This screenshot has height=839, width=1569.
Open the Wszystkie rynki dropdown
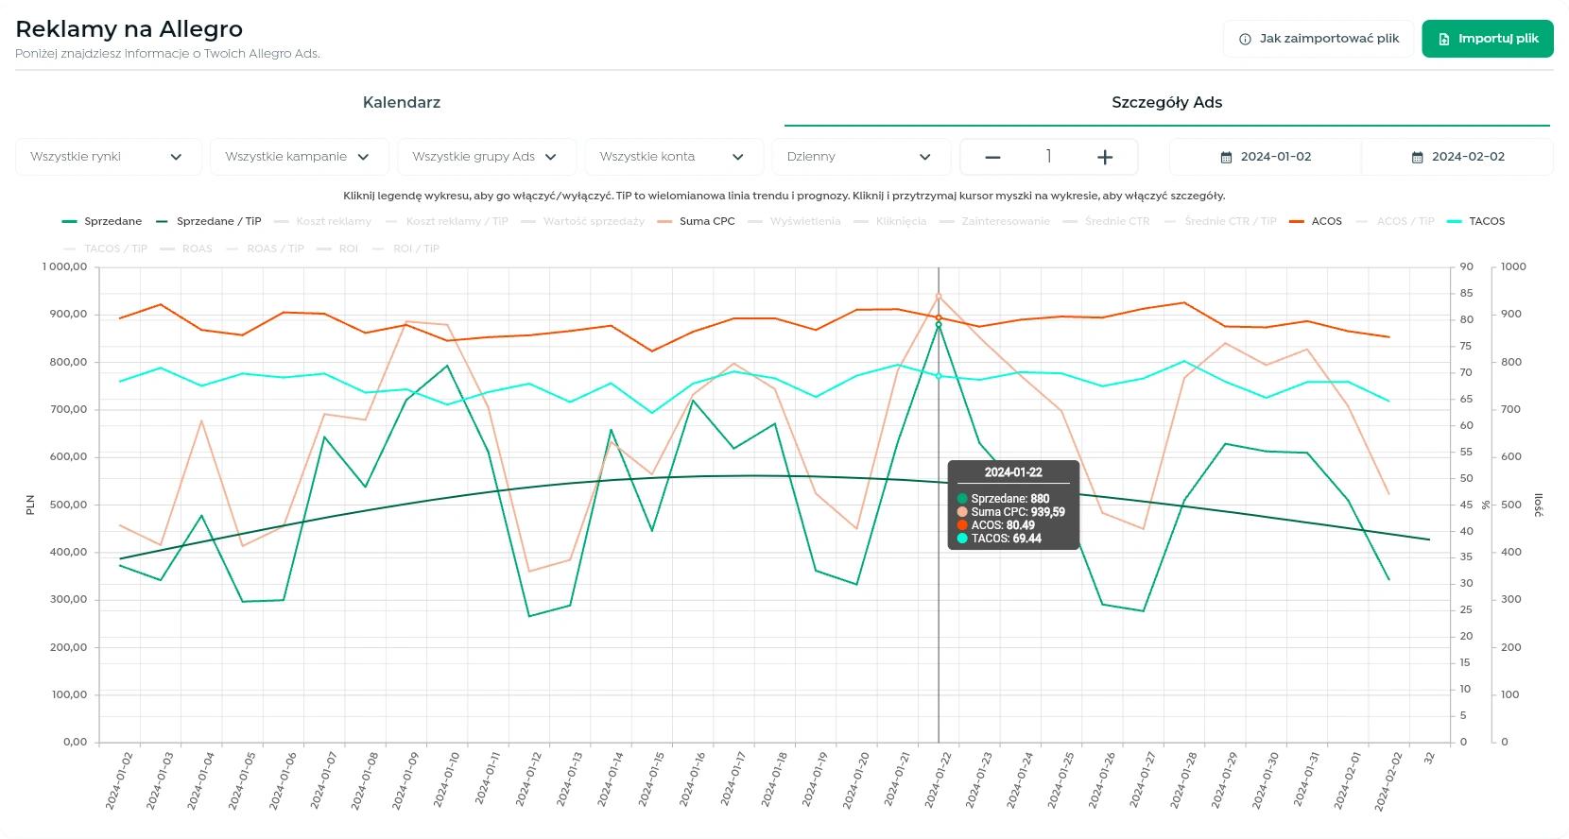[x=108, y=157]
